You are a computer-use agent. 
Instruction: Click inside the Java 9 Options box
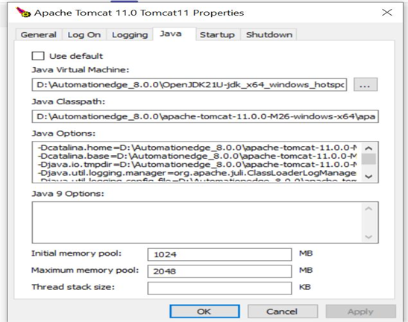tap(197, 223)
